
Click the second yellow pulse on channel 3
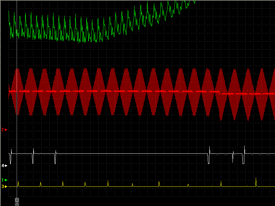(40, 184)
